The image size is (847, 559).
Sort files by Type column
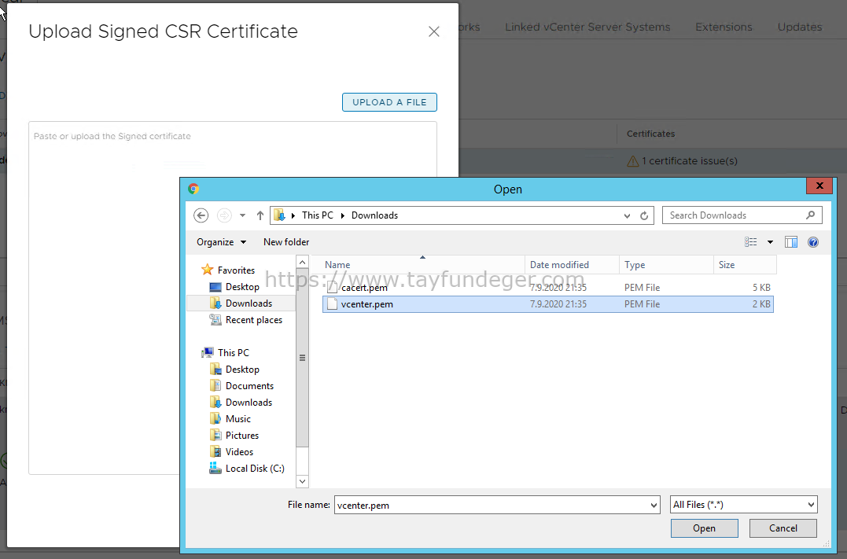(x=667, y=265)
